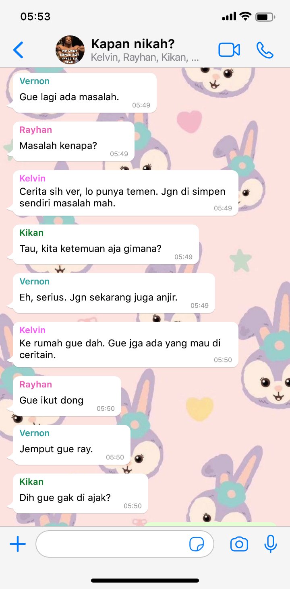The width and height of the screenshot is (290, 589).
Task: Open attachments with the plus icon
Action: pos(18,544)
